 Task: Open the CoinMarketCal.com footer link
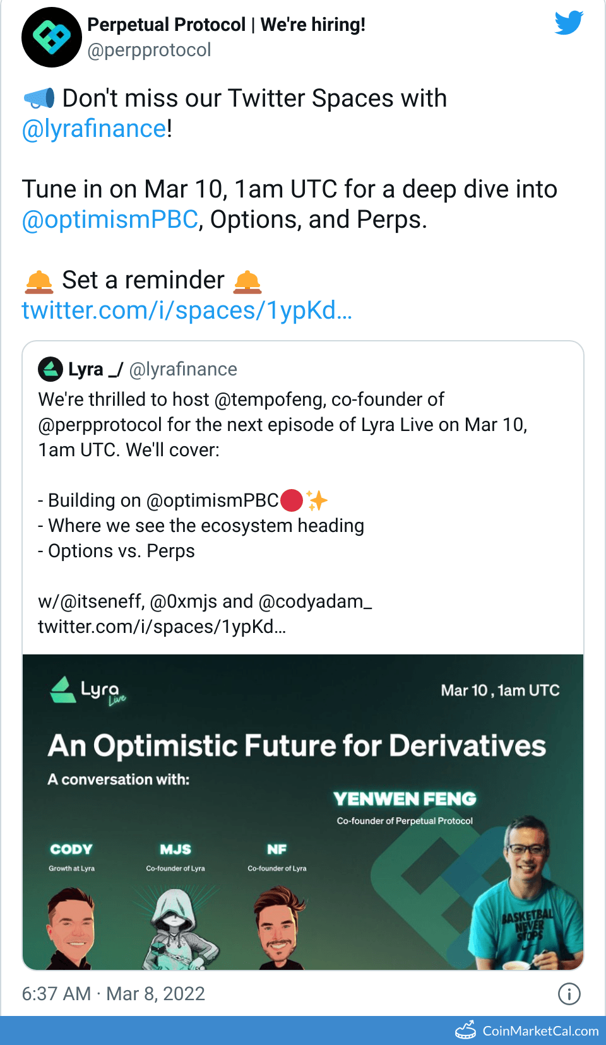tap(540, 1030)
